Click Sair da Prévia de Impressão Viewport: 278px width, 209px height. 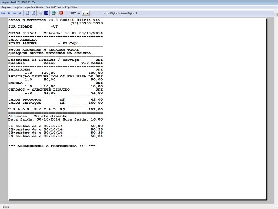62,7
